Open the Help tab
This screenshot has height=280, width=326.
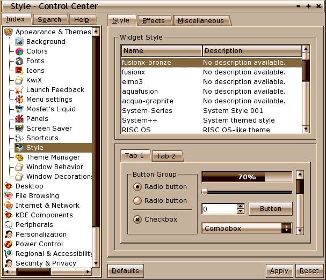point(82,20)
